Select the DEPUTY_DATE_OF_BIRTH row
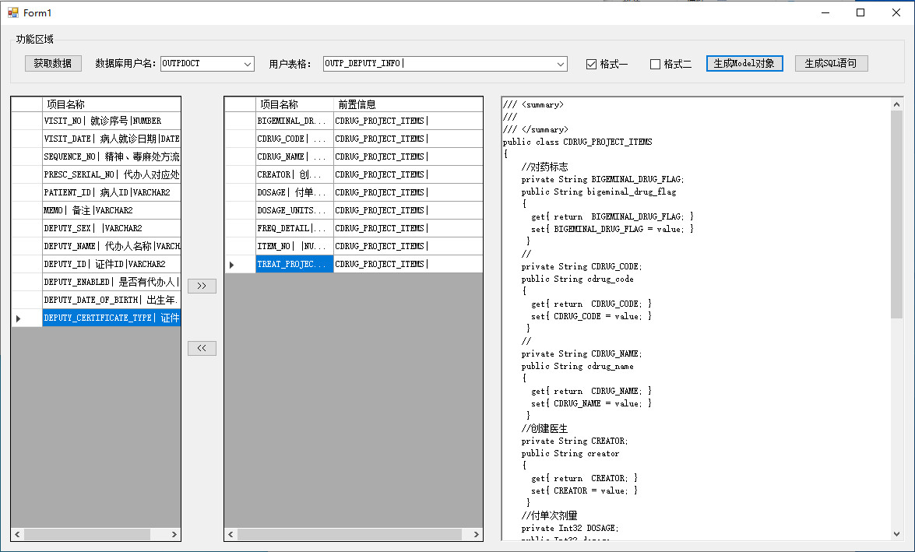The height and width of the screenshot is (552, 915). [111, 300]
